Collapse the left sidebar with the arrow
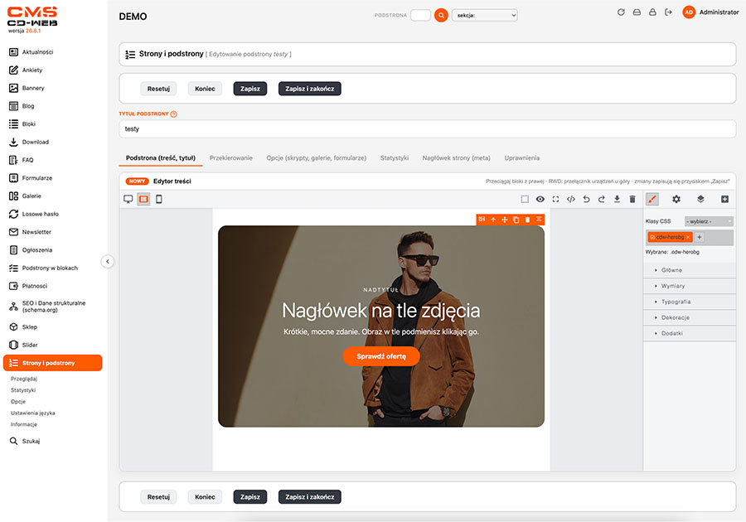 click(108, 262)
